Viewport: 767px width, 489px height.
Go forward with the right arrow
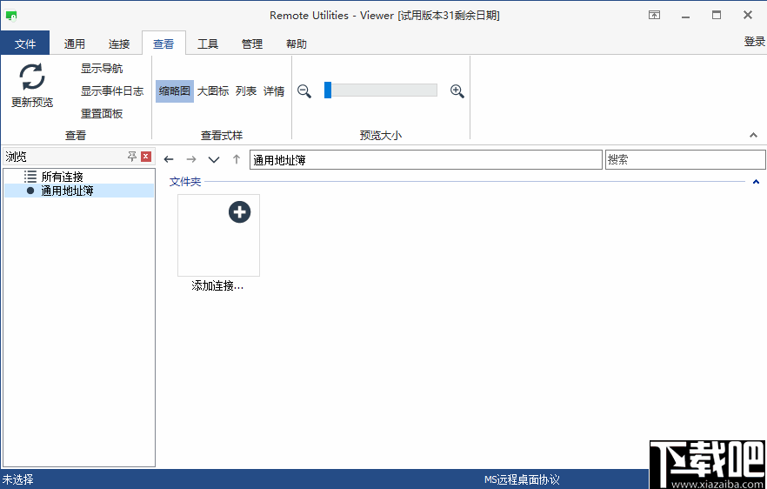coord(191,159)
